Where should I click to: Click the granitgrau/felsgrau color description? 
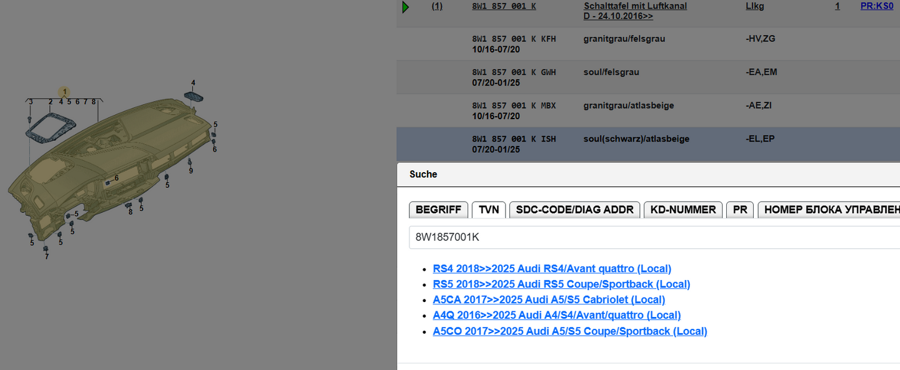tap(624, 39)
